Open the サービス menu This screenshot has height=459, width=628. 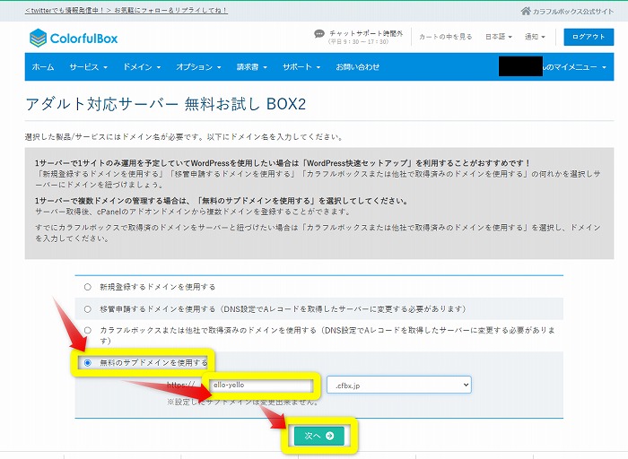88,67
